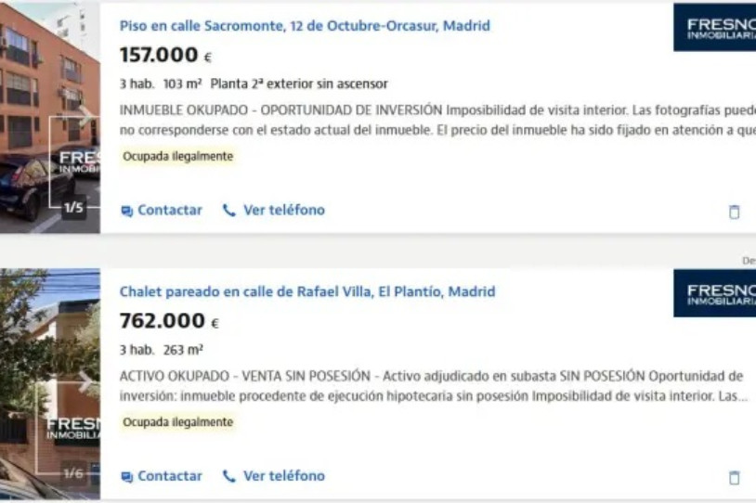Screen dimensions: 756x503
Task: Click trash icon on the El Plantío chalet listing
Action: 734,478
